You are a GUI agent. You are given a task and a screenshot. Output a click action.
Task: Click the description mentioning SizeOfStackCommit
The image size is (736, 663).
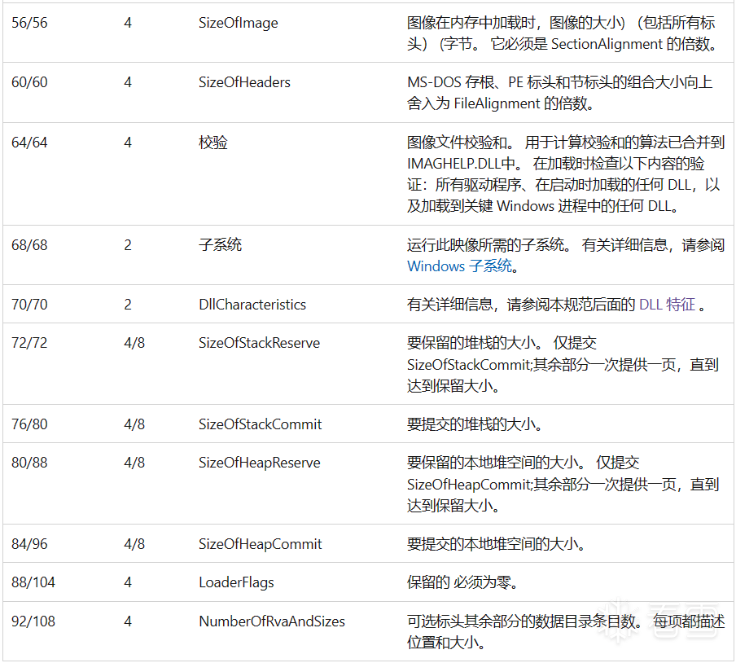click(x=563, y=364)
